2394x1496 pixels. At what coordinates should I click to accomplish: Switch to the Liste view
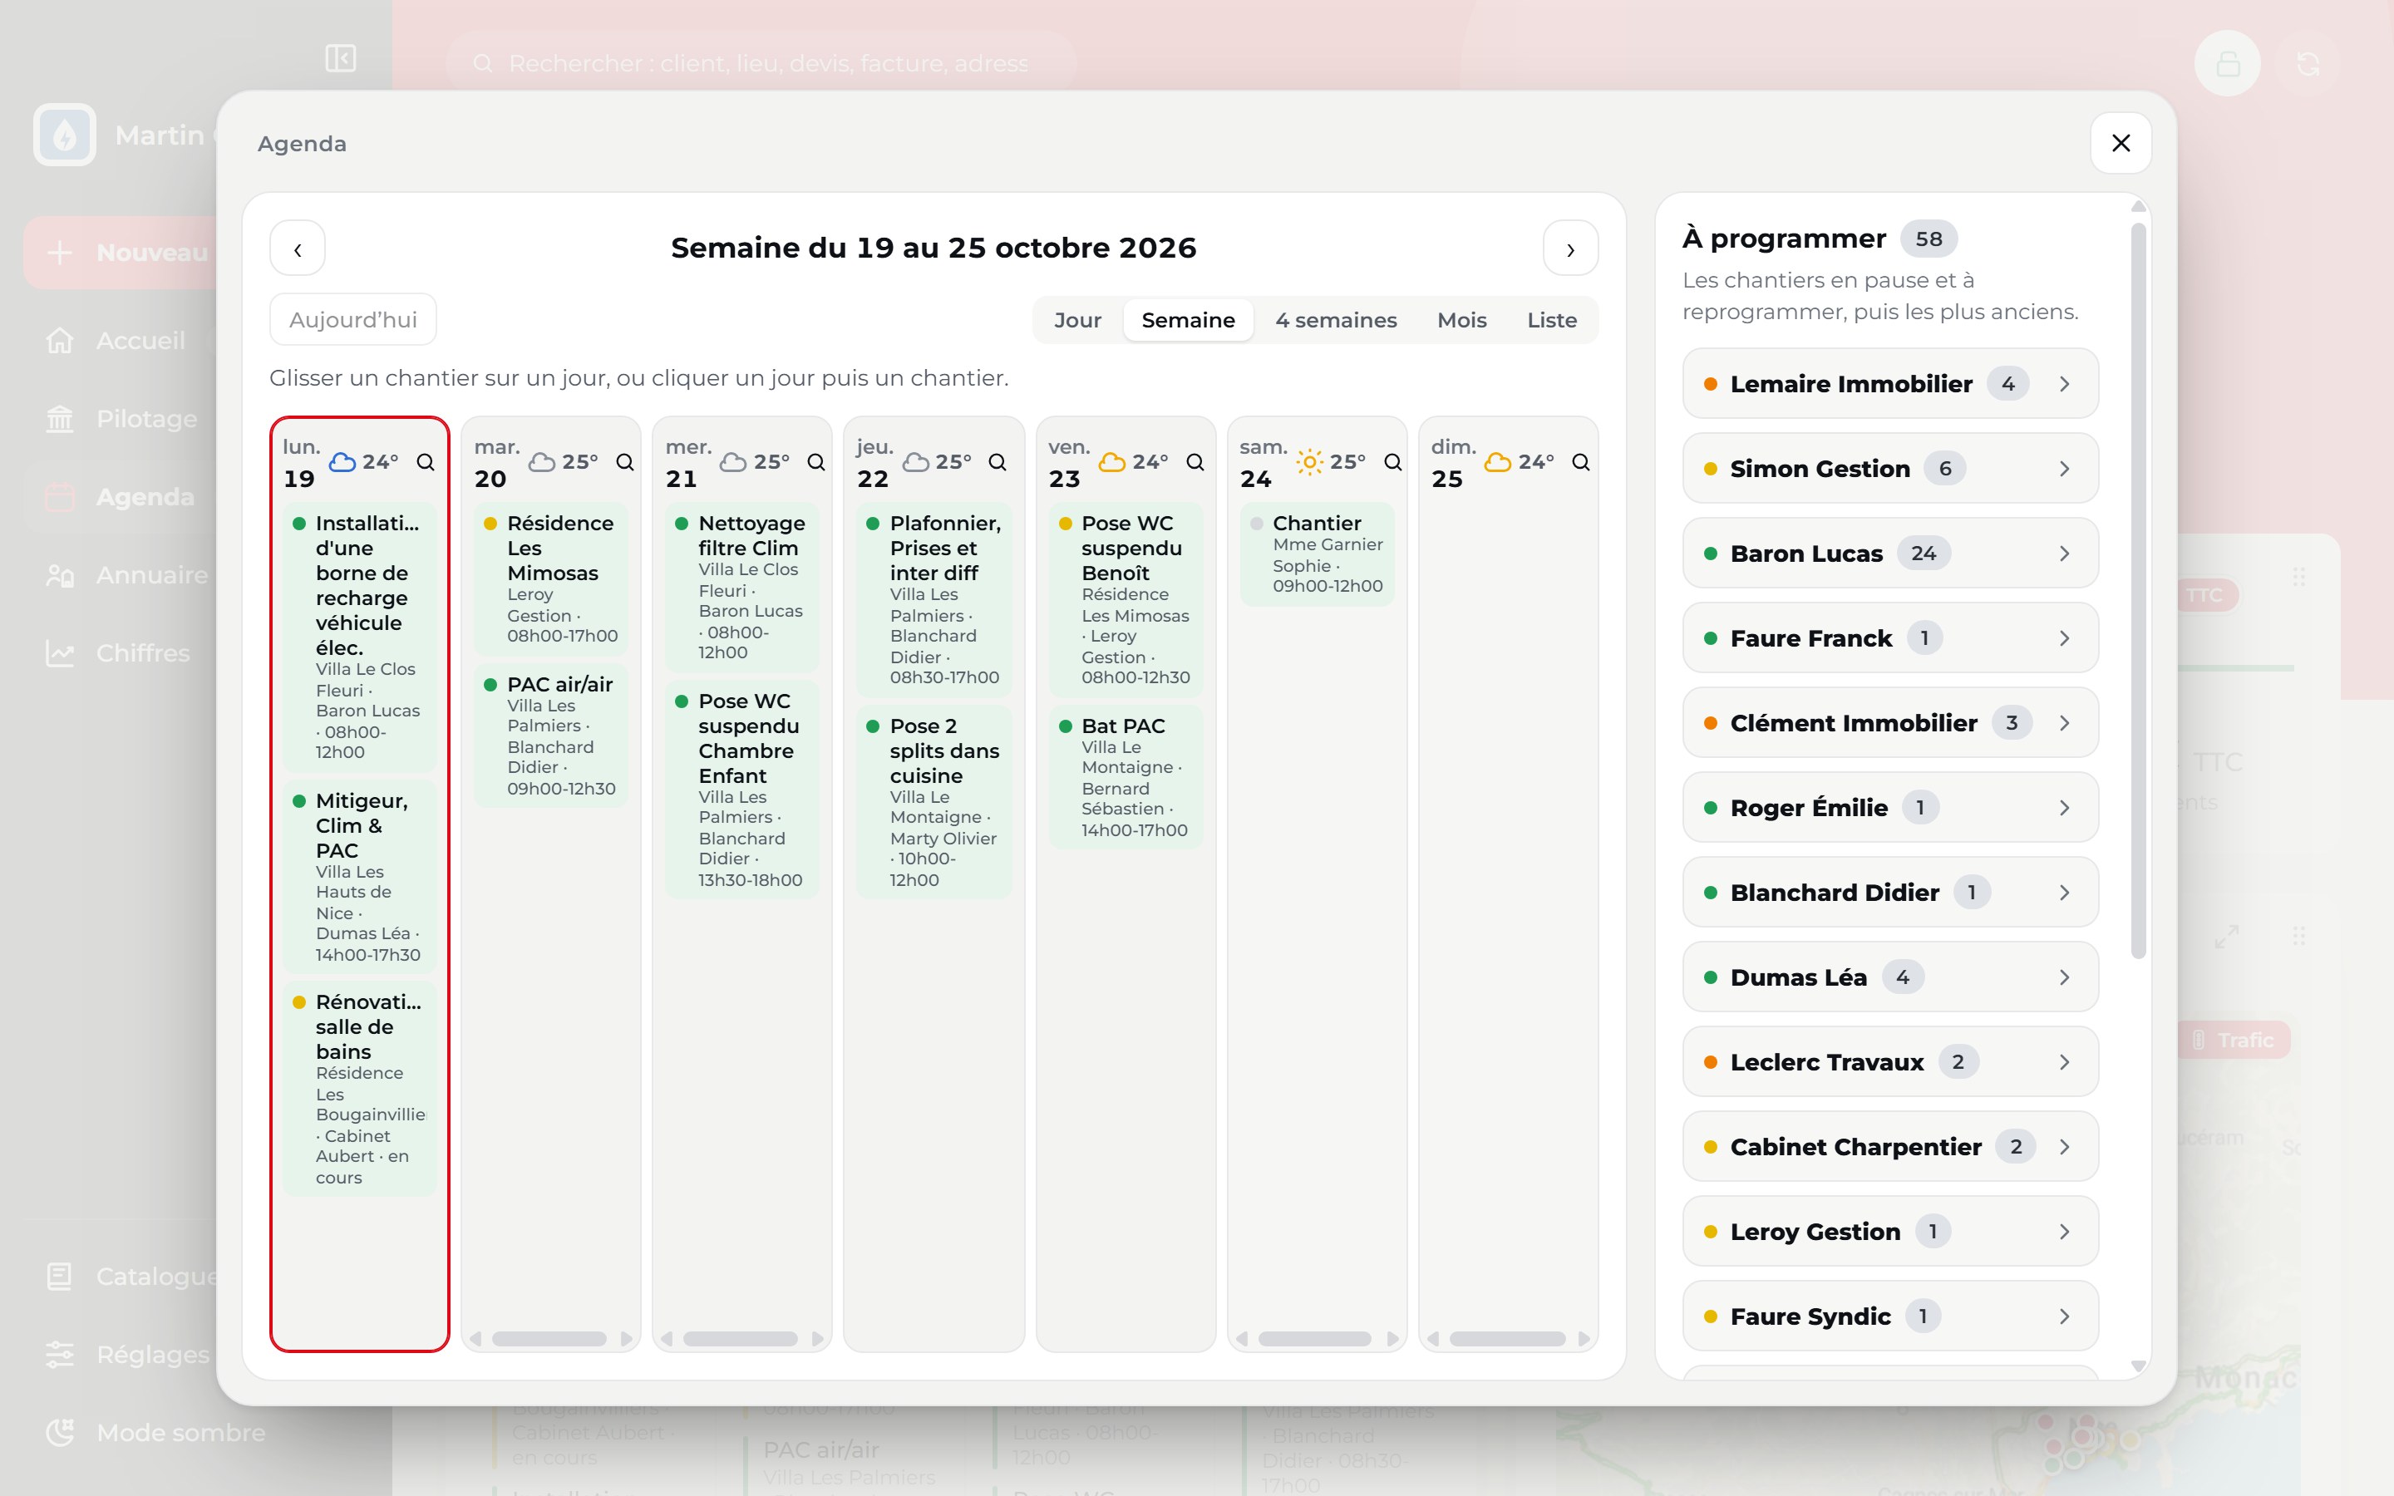(x=1551, y=321)
